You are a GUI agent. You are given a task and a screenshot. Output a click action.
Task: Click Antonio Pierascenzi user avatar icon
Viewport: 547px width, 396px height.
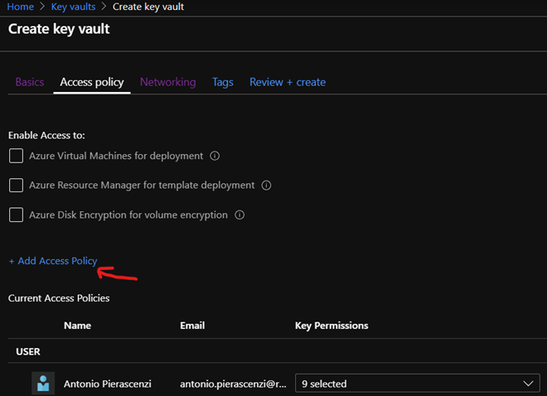click(x=43, y=383)
